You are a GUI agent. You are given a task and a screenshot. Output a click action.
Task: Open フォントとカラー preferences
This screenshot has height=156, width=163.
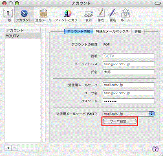(x=68, y=15)
